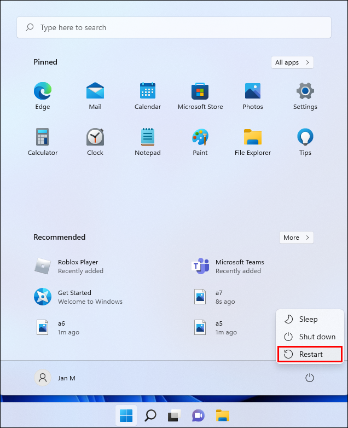348x428 pixels.
Task: Show More recommended items
Action: point(297,238)
